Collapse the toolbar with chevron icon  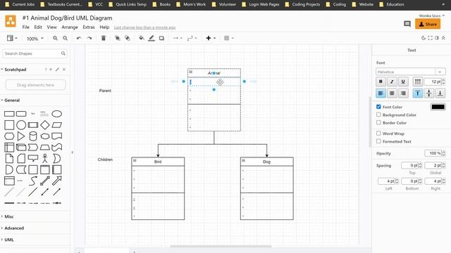point(443,38)
